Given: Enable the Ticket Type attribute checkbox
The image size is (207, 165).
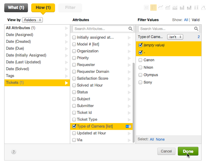Looking at the screenshot, I should 74,119.
